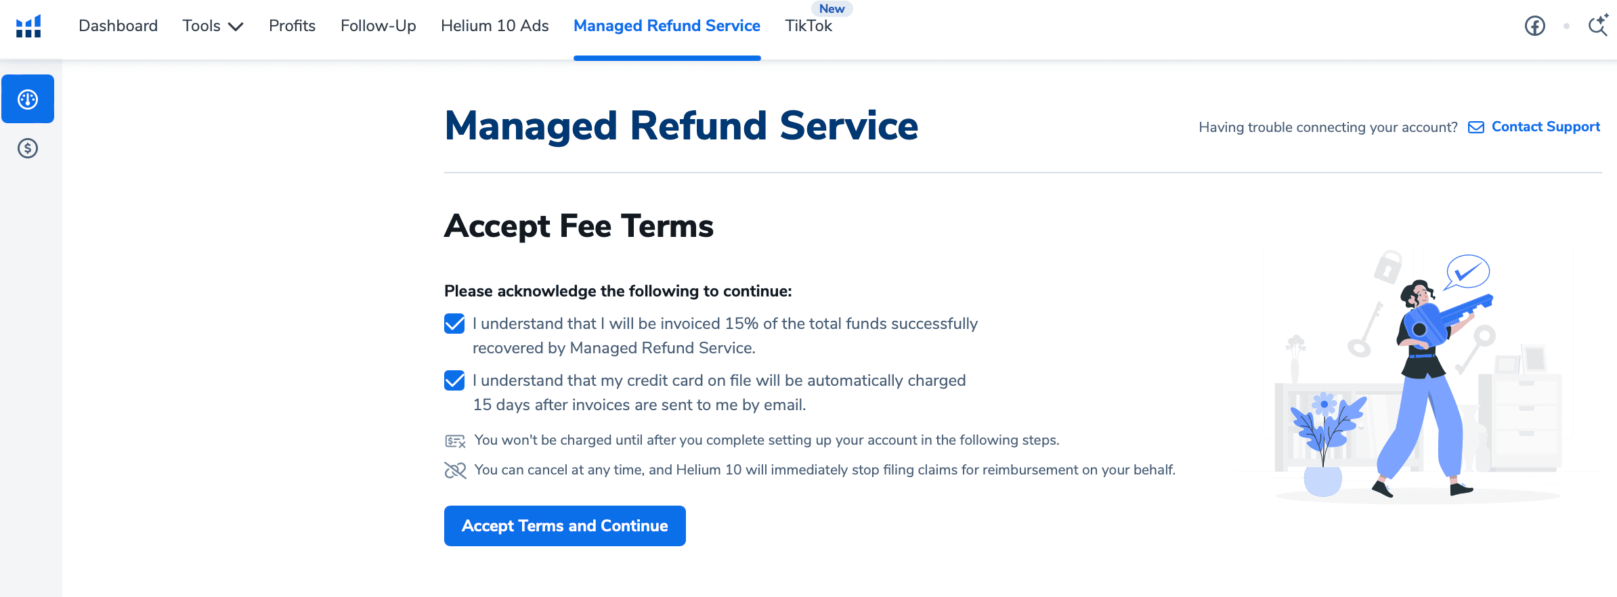Uncheck the credit card auto-charge checkbox
The height and width of the screenshot is (597, 1617).
(x=454, y=380)
